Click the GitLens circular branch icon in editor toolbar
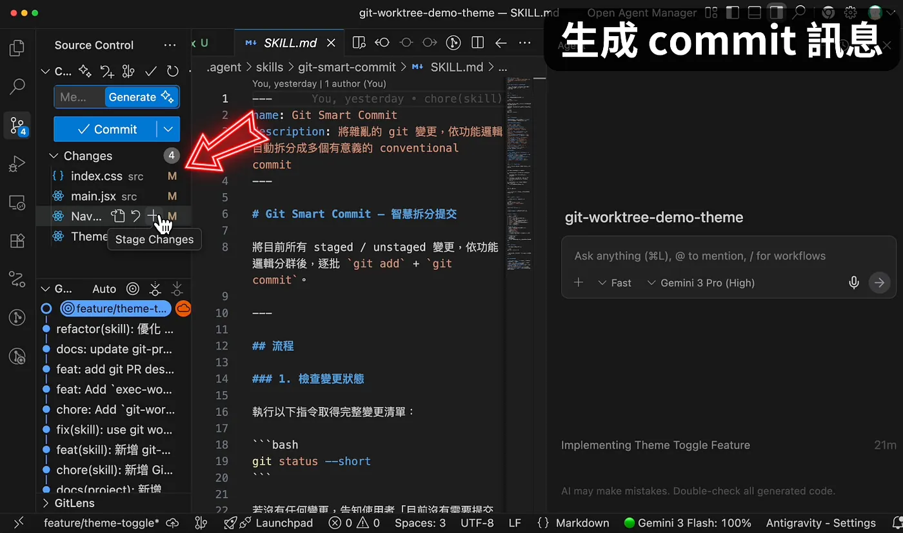Screen dimensions: 903x533 pyautogui.click(x=453, y=43)
